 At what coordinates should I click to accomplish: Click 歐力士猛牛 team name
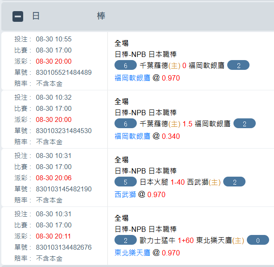tap(157, 240)
